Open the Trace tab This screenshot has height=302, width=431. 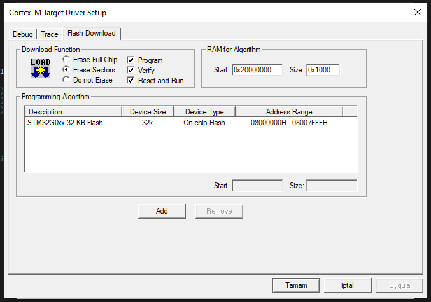pyautogui.click(x=50, y=34)
